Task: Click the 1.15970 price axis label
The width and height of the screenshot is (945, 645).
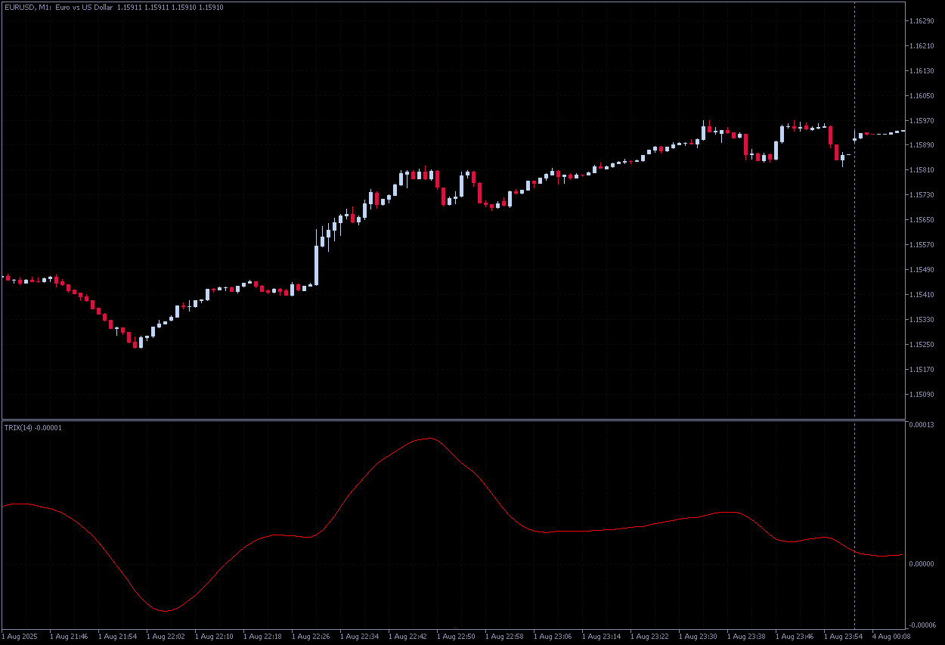Action: pos(921,120)
